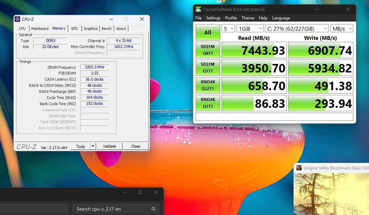Click the RND4K Q1T1 read result 86.83

coord(254,103)
